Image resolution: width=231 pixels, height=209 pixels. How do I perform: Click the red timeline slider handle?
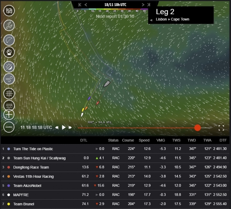197,128
